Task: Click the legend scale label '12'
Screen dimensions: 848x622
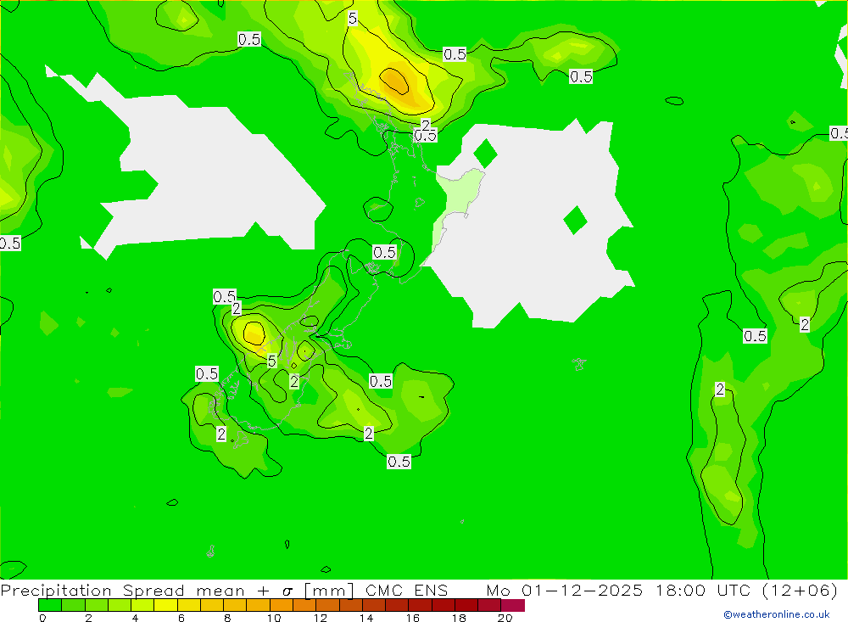Action: 321,618
